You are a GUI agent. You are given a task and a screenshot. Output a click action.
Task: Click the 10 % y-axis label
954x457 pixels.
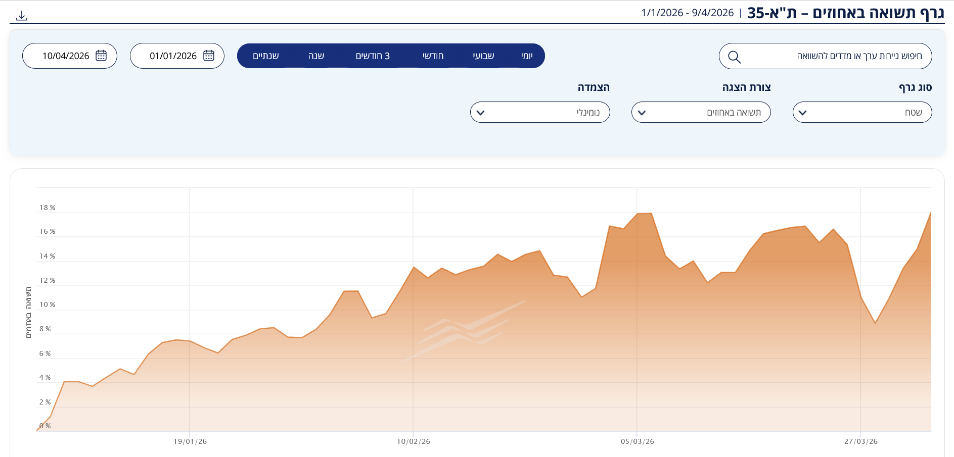coord(48,304)
